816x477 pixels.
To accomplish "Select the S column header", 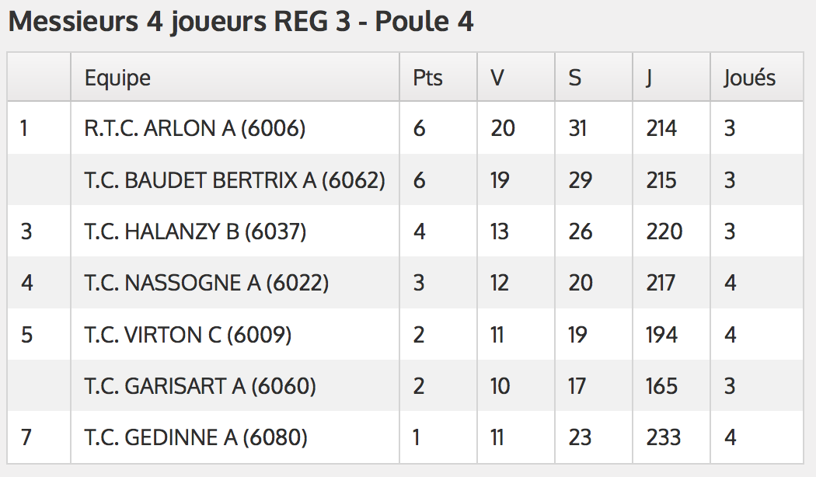I will 574,78.
